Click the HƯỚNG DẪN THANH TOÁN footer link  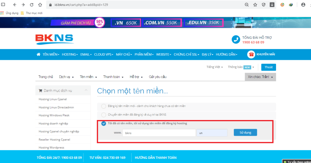[x=156, y=158]
